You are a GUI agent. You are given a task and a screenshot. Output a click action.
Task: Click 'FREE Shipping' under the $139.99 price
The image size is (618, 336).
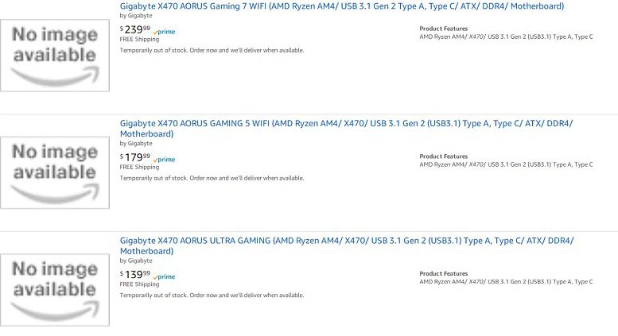coord(139,284)
